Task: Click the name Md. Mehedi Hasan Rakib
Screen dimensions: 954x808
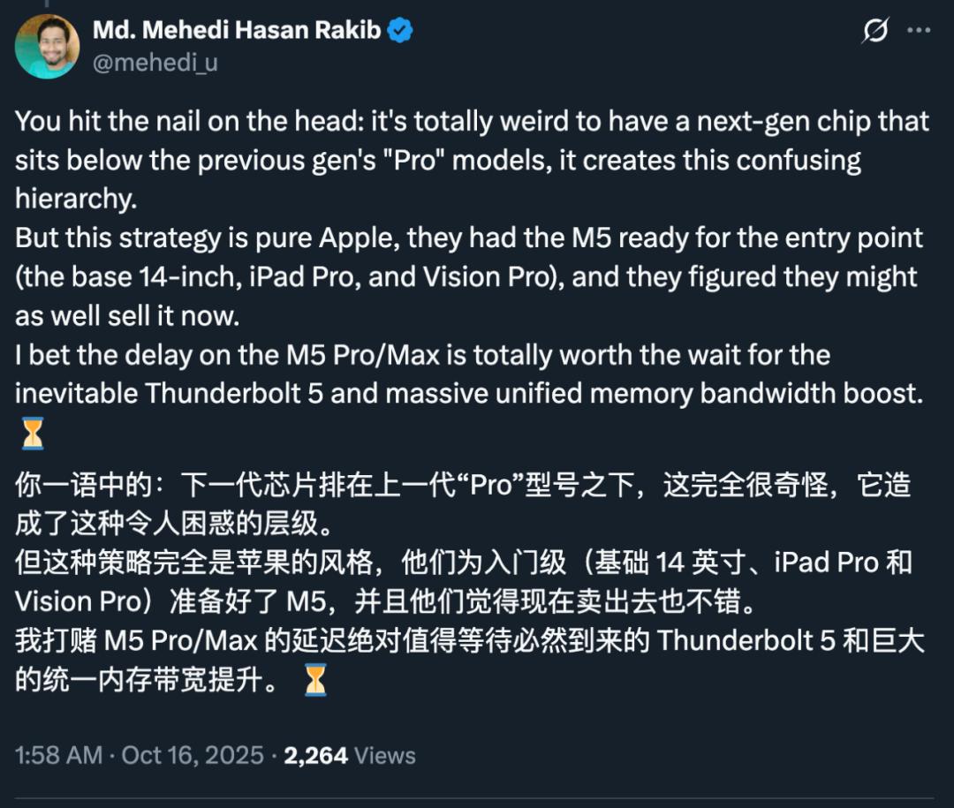Action: click(237, 31)
